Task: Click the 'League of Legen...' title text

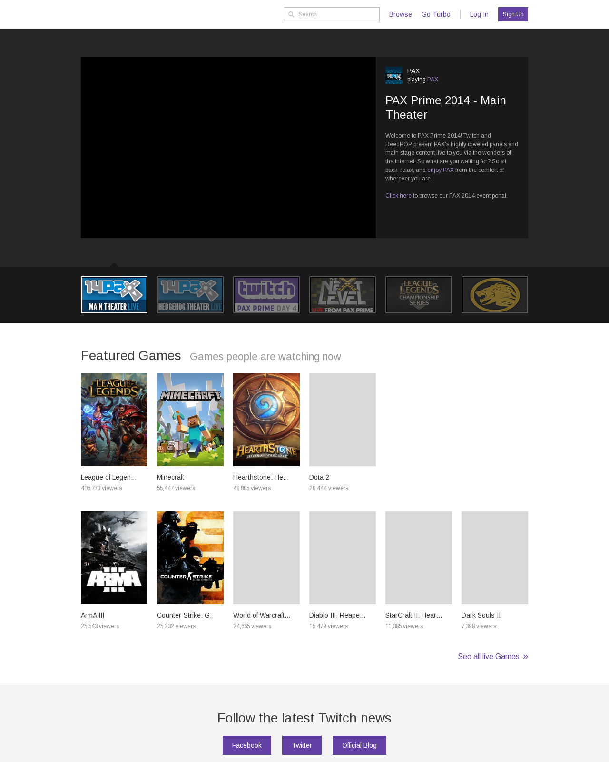Action: tap(108, 477)
